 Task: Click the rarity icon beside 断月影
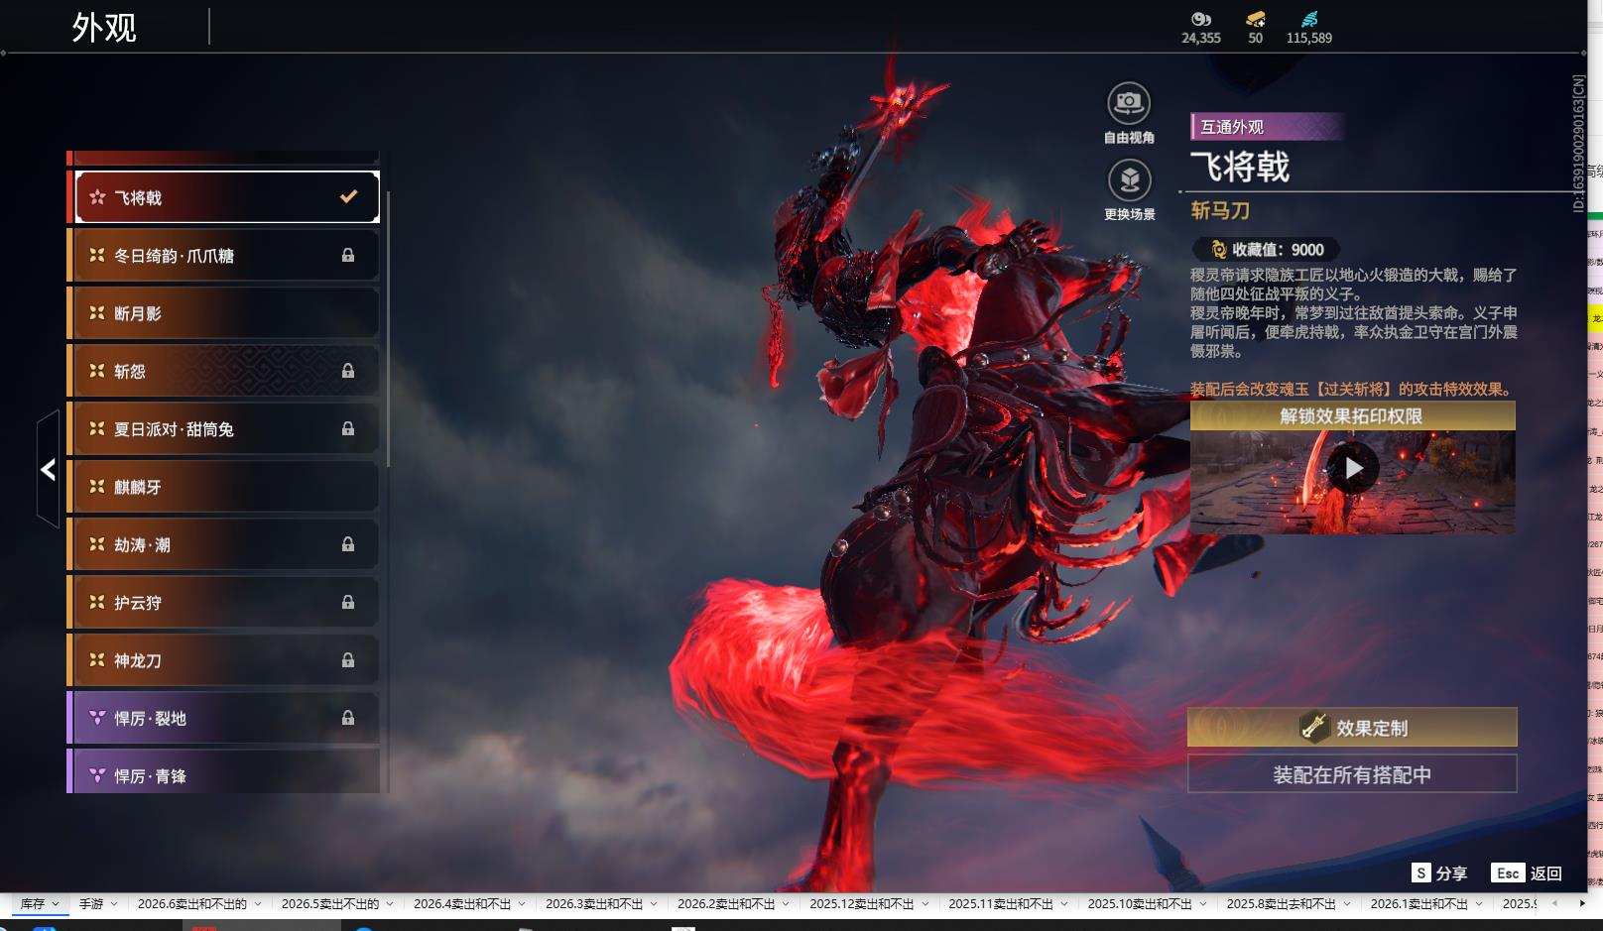(x=97, y=313)
